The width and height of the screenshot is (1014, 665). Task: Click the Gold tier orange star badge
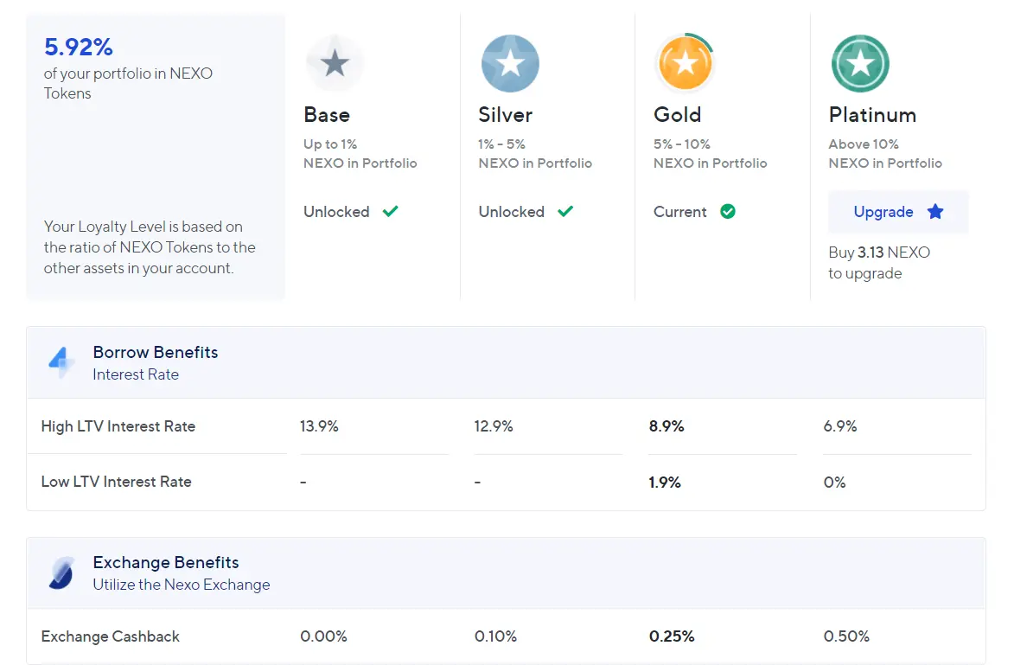pos(685,63)
